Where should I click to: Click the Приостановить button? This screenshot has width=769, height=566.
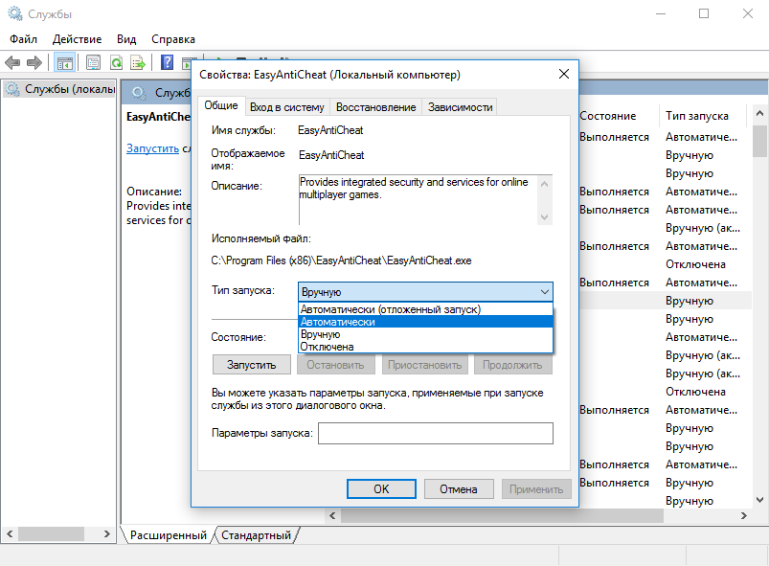click(x=424, y=365)
